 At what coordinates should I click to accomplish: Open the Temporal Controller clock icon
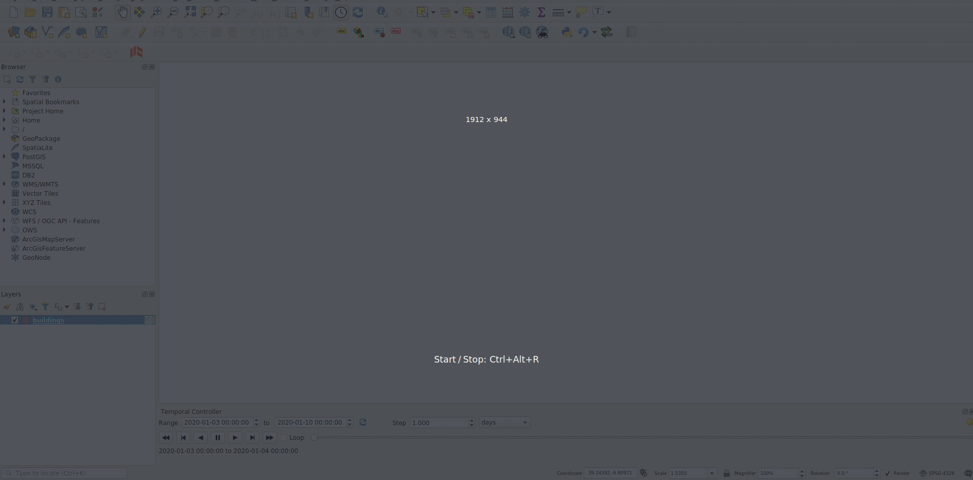tap(341, 12)
